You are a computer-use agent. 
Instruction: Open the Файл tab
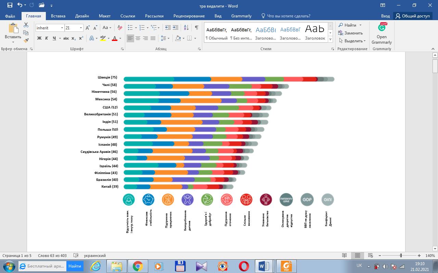(10, 16)
